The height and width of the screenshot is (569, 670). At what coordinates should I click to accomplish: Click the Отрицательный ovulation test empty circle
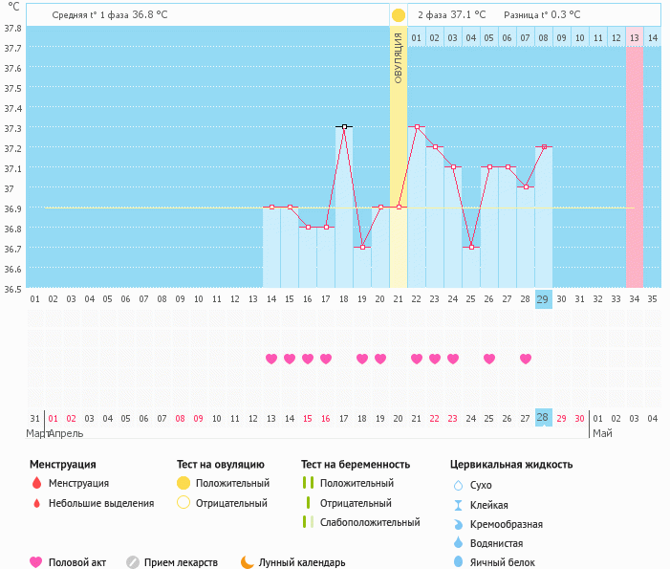click(184, 503)
